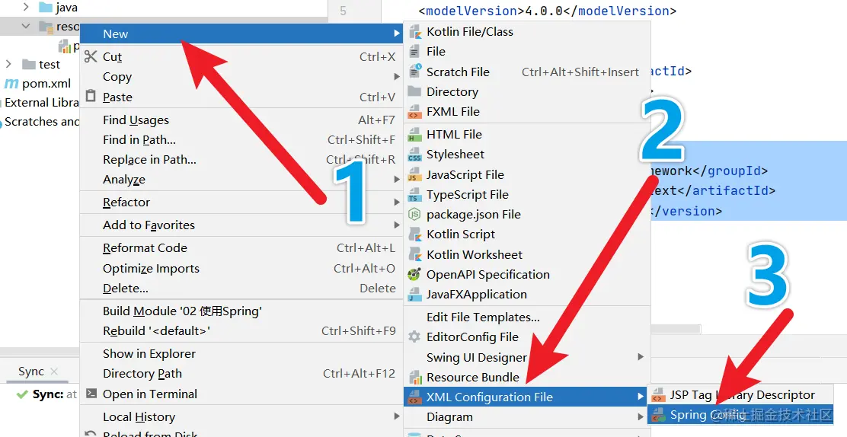Open the Swing UI Designer submenu arrow

click(x=641, y=356)
